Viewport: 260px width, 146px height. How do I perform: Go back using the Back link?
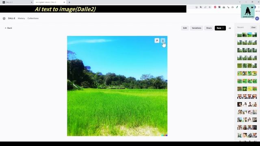[9, 28]
